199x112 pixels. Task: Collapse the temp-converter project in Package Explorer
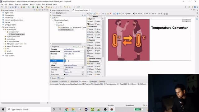[x=1, y=27]
